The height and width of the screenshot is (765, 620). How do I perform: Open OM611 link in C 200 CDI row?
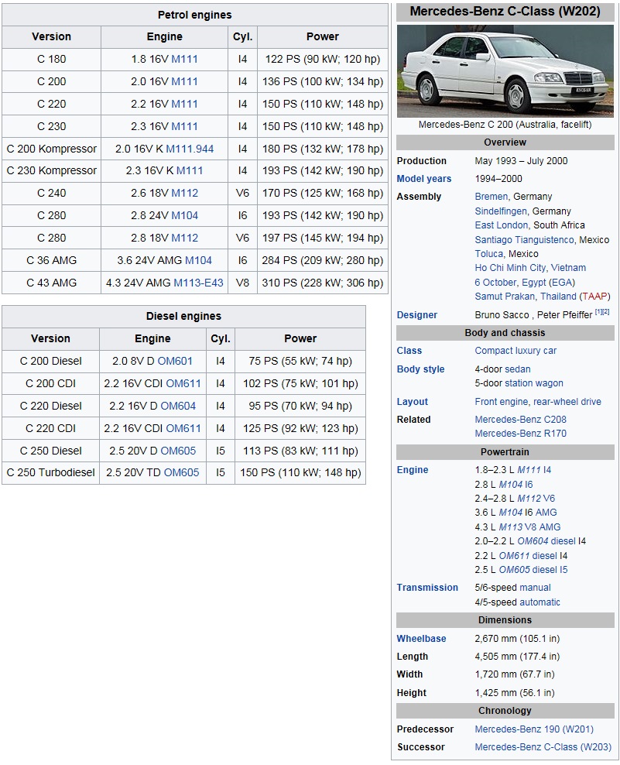[x=183, y=384]
